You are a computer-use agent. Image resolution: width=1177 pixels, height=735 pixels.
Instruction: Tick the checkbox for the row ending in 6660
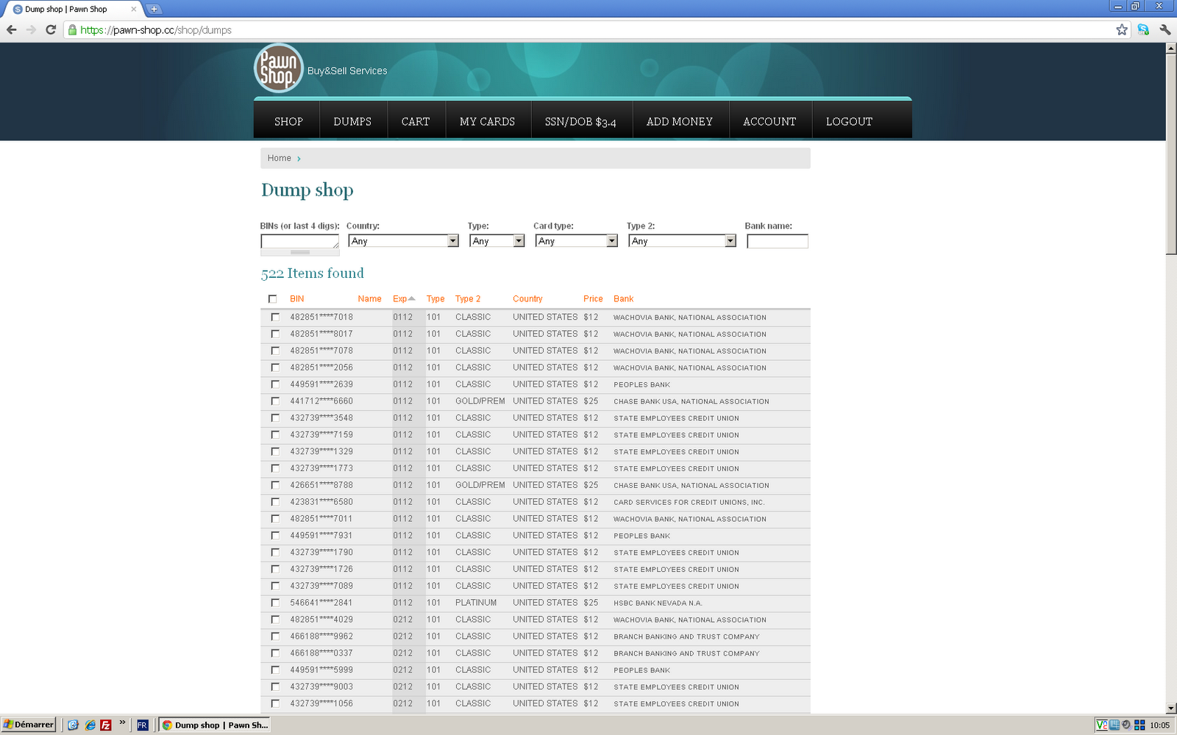tap(275, 401)
